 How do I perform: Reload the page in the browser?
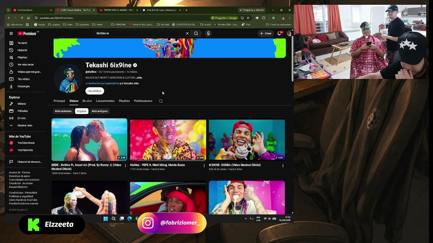point(22,18)
